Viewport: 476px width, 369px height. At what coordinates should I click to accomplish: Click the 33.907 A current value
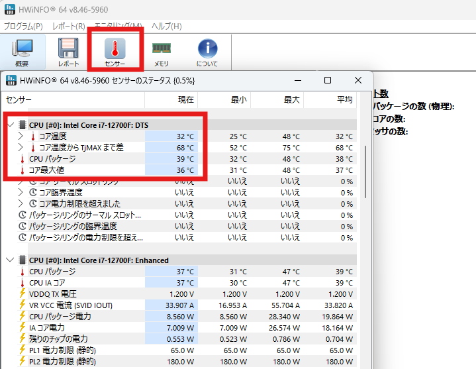tap(179, 305)
